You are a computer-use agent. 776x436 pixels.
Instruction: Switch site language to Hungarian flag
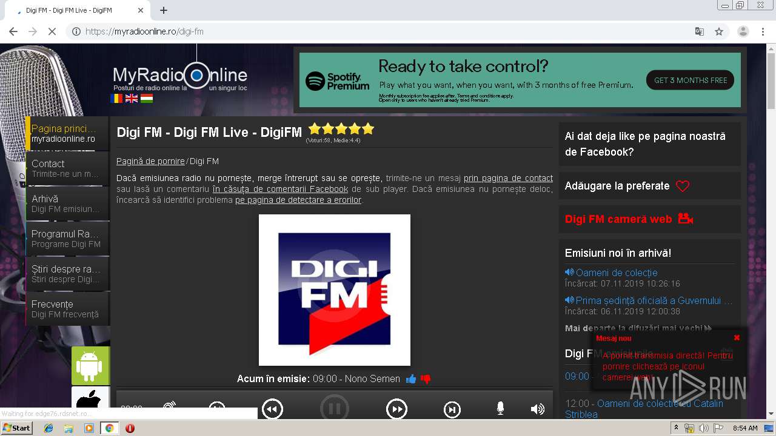click(147, 98)
